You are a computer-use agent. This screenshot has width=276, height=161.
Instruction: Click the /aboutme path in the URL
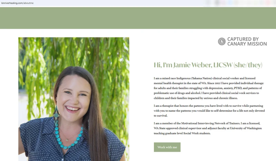[28, 3]
